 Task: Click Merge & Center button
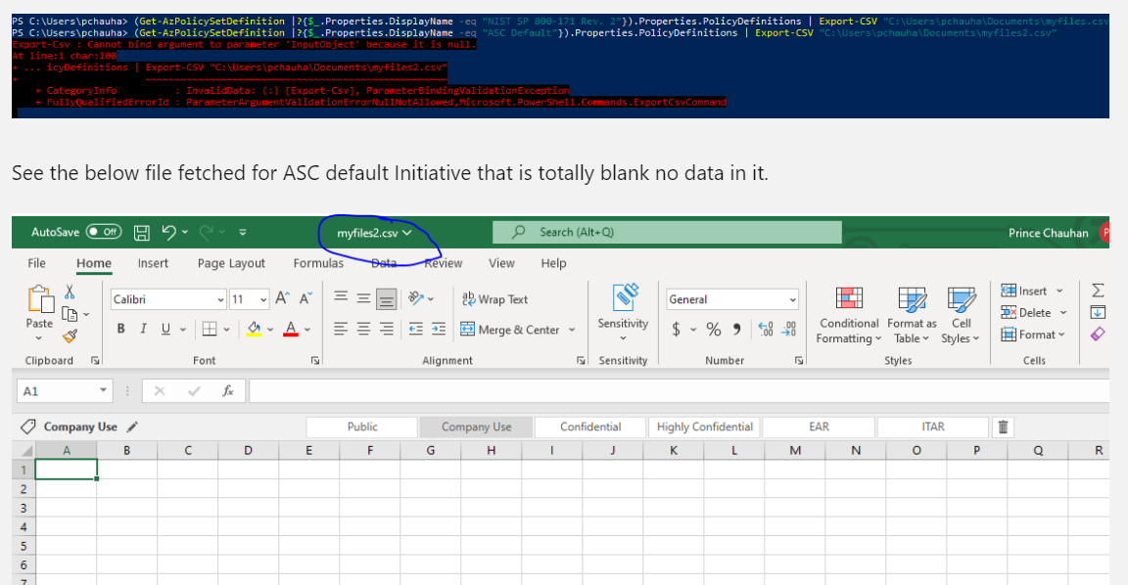(x=509, y=329)
